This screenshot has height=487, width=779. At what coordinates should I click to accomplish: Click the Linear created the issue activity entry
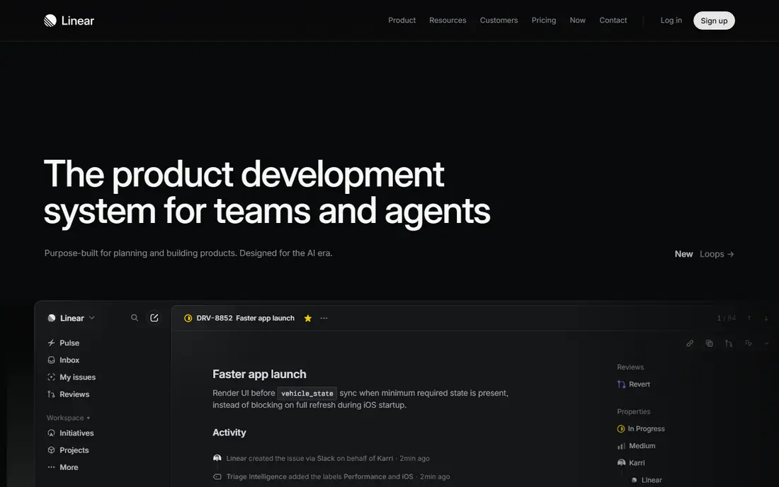point(321,458)
